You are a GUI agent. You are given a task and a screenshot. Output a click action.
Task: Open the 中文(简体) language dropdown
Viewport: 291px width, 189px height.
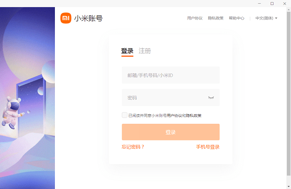tap(266, 18)
